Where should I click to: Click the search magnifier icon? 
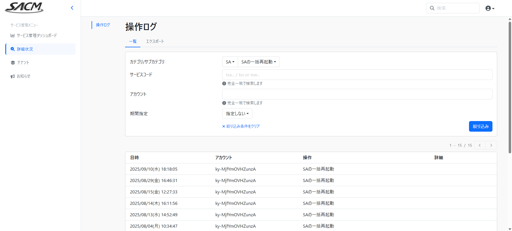432,8
